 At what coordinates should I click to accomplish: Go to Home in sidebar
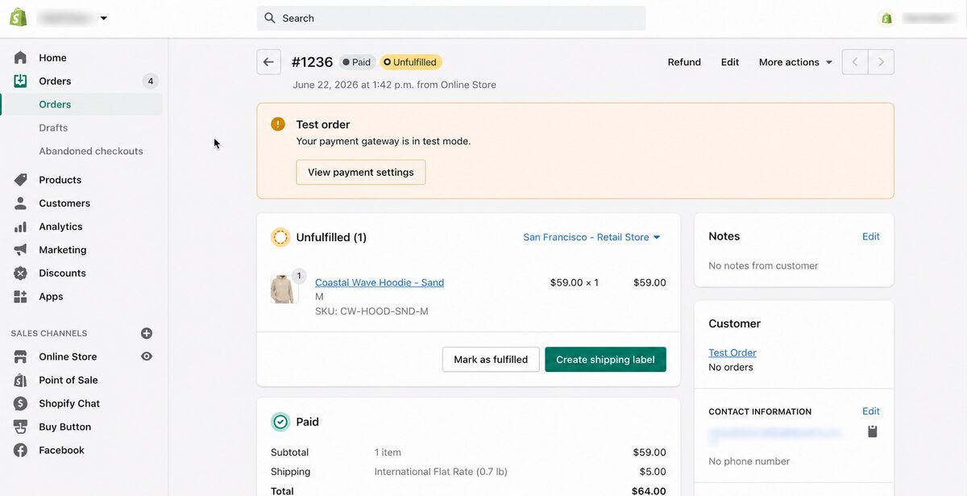pos(52,57)
